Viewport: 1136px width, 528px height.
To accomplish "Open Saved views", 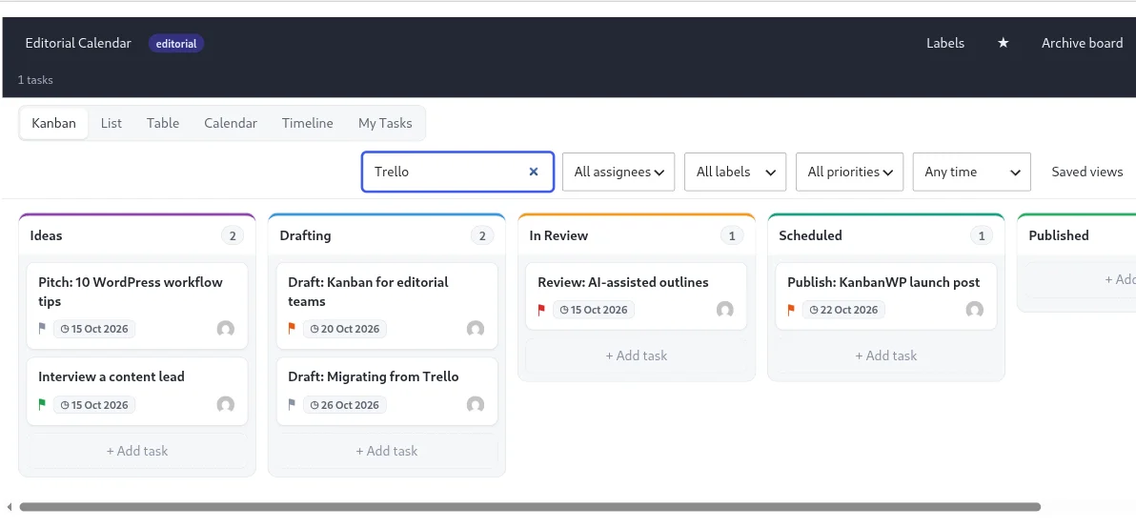I will coord(1086,172).
